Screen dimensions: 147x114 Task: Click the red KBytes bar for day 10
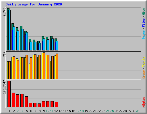point(48,104)
